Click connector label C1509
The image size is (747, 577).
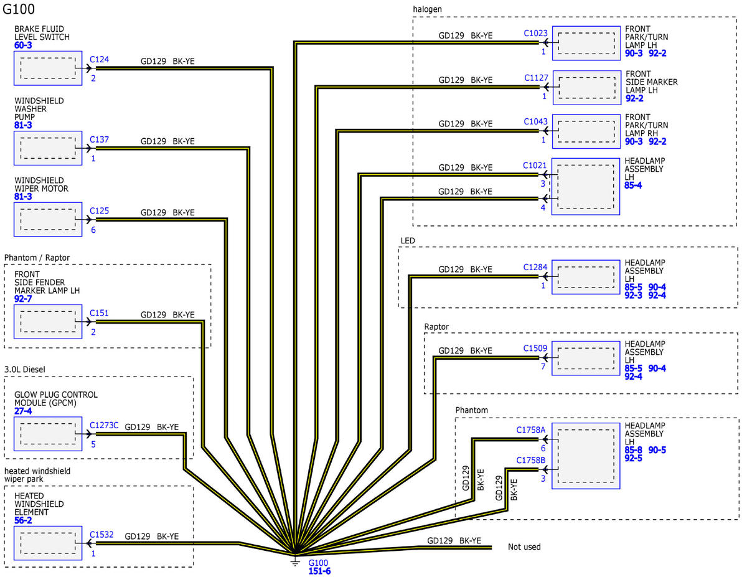[x=535, y=348]
